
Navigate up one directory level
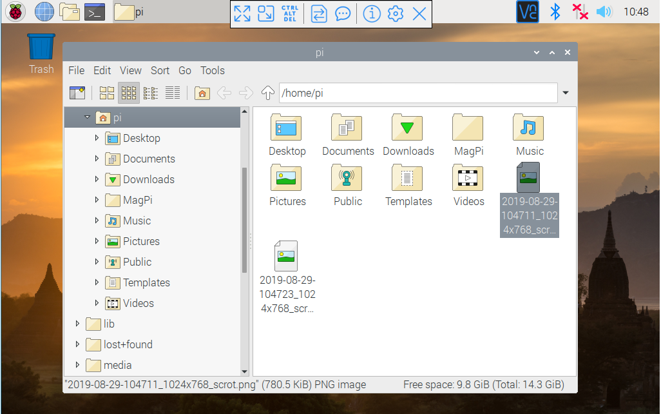pos(267,92)
